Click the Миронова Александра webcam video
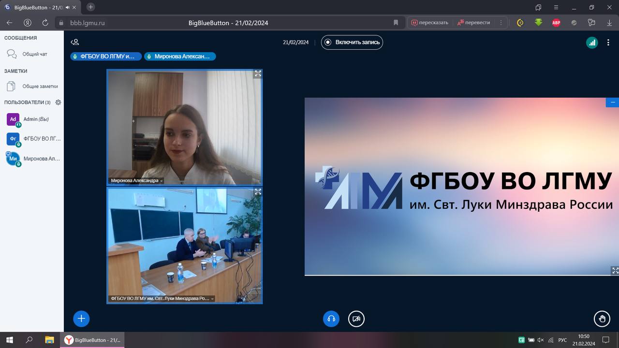 (185, 128)
